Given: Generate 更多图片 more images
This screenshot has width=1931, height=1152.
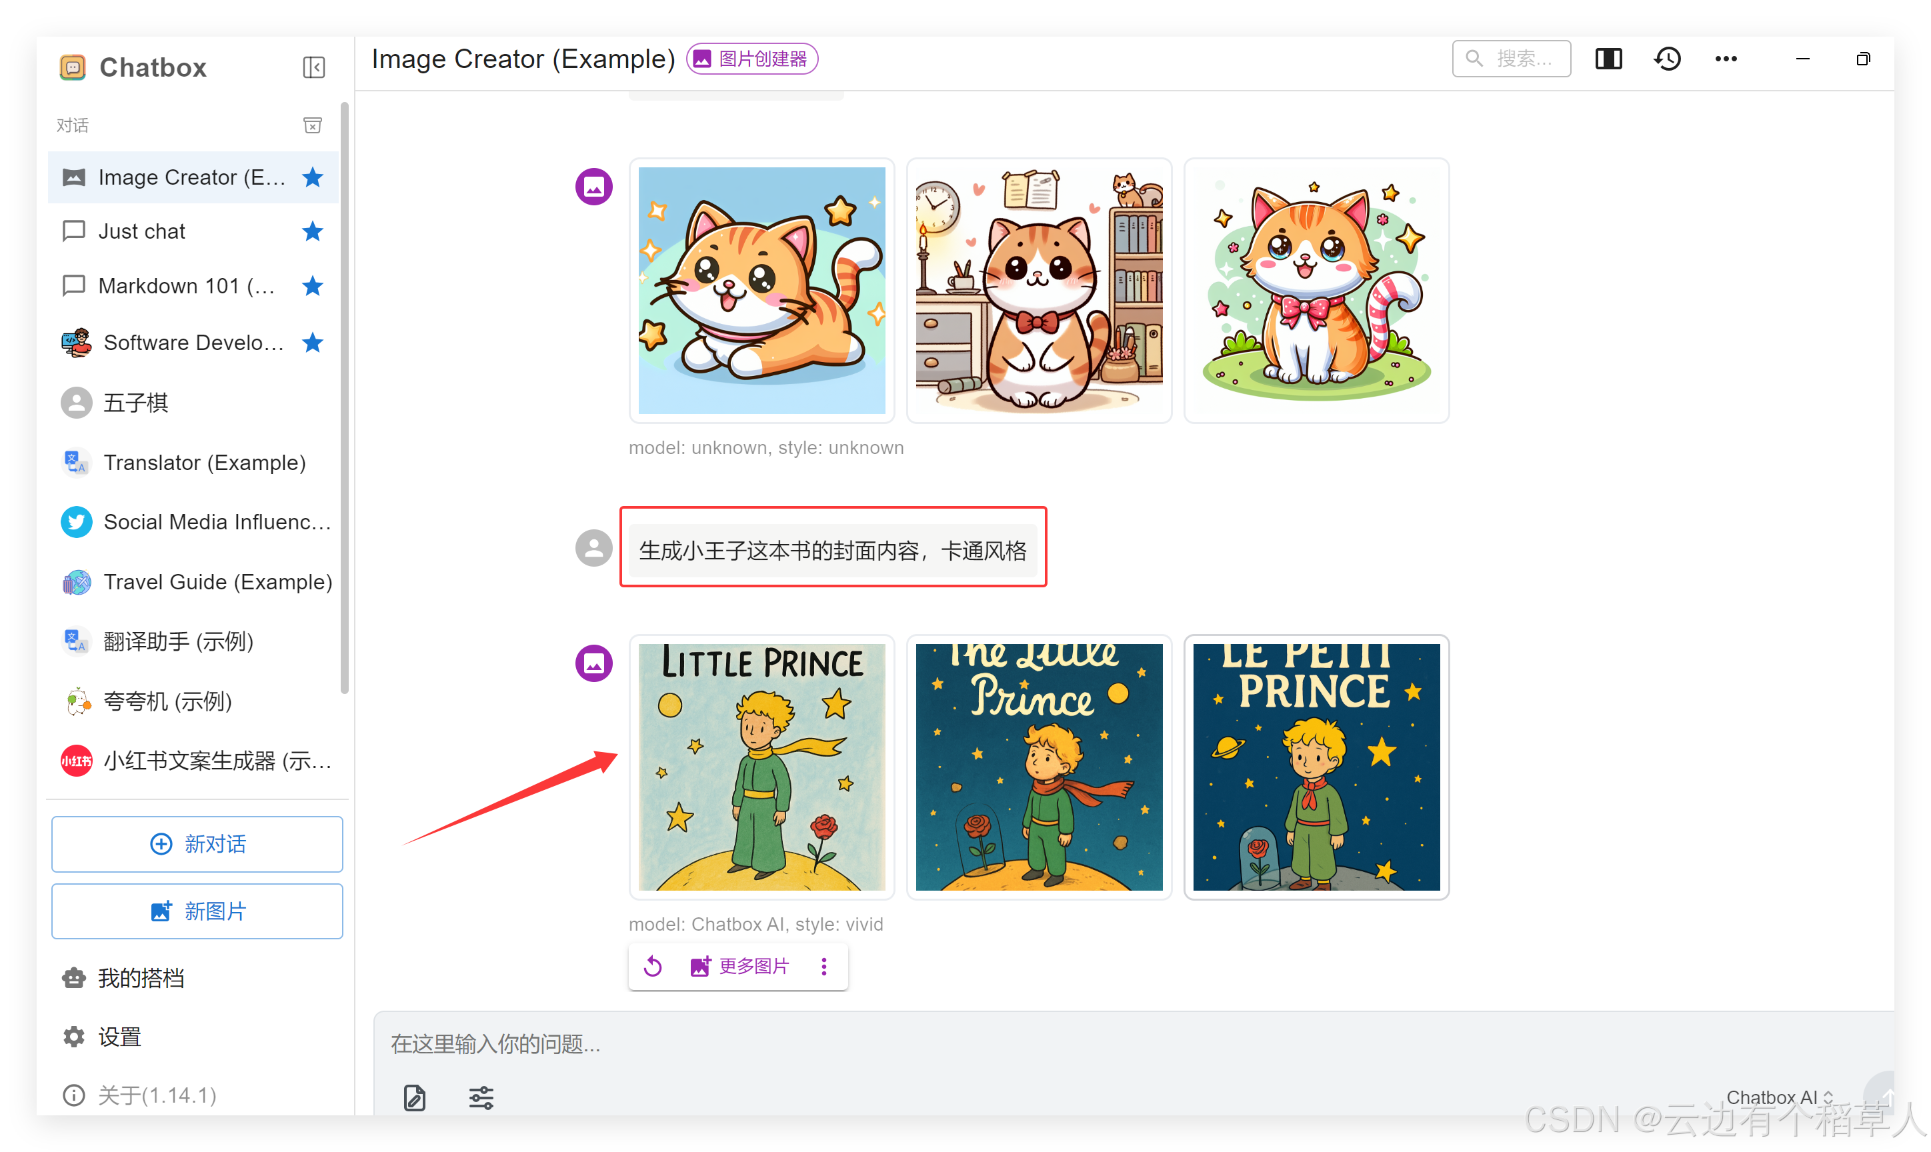Looking at the screenshot, I should [x=739, y=967].
